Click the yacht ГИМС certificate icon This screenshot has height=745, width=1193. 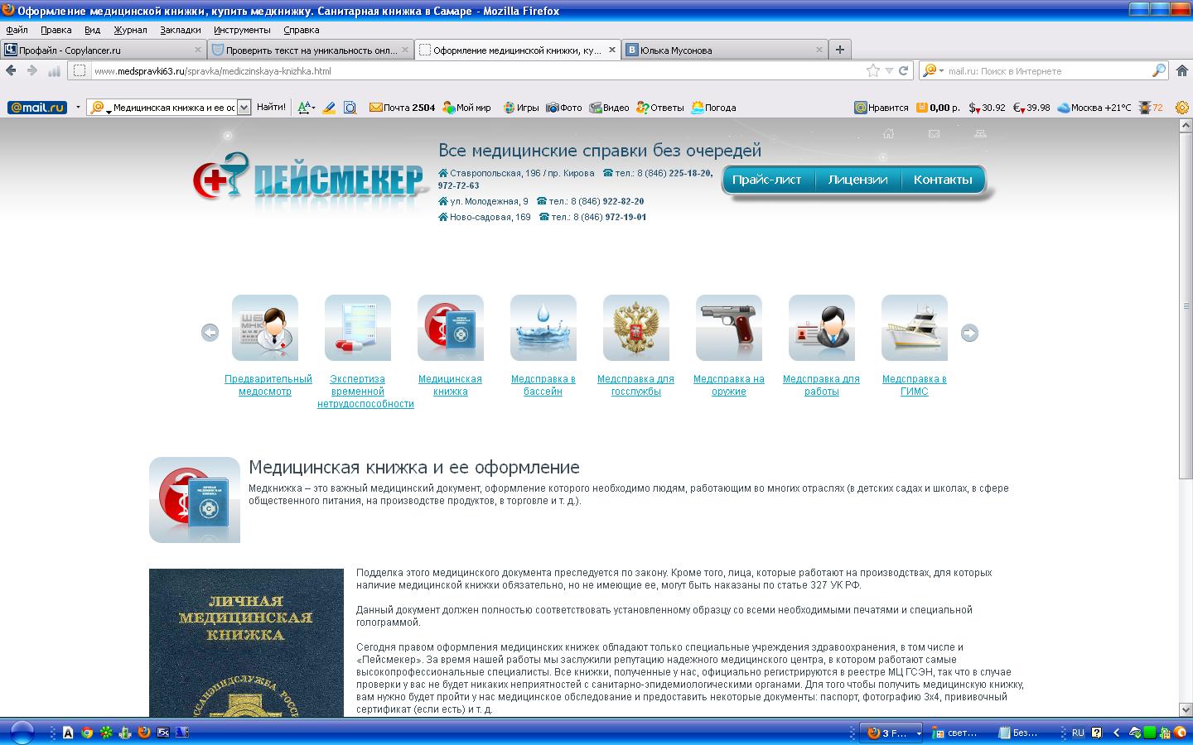[915, 328]
